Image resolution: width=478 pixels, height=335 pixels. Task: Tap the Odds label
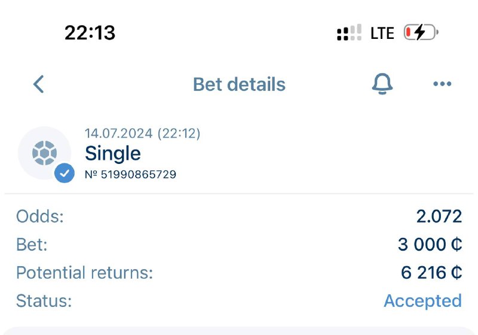39,216
